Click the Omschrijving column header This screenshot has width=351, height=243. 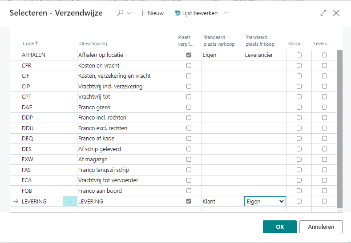click(x=93, y=44)
